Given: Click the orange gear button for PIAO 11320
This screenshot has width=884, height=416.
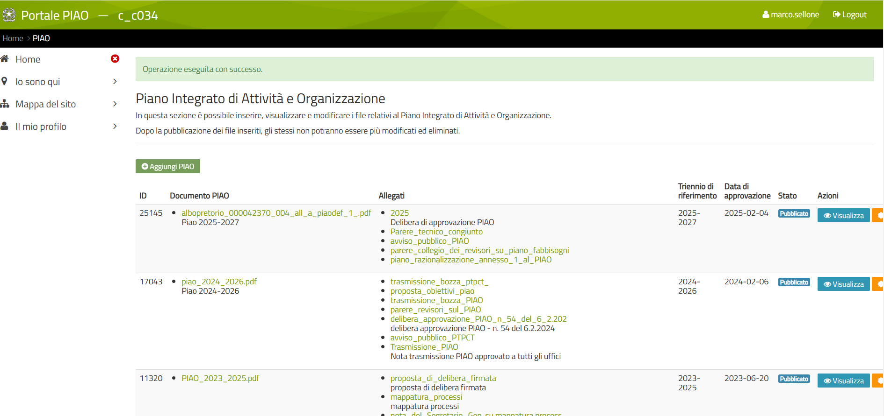Looking at the screenshot, I should [878, 381].
